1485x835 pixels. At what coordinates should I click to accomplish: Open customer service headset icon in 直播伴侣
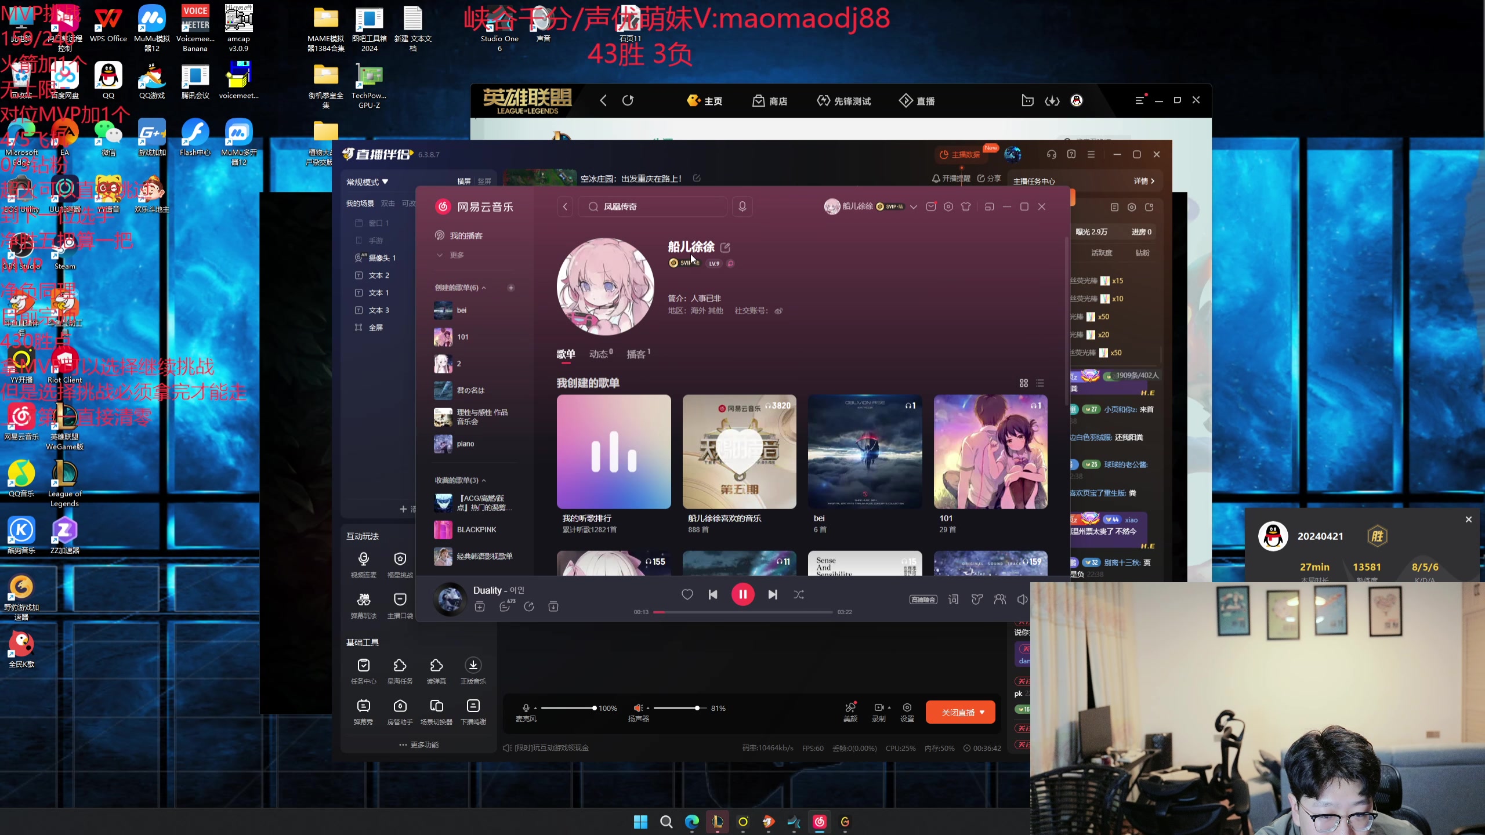(1052, 154)
